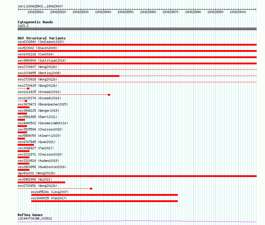The height and width of the screenshot is (225, 265).
Task: Click ruler position 190628940
Action: pos(103,12)
